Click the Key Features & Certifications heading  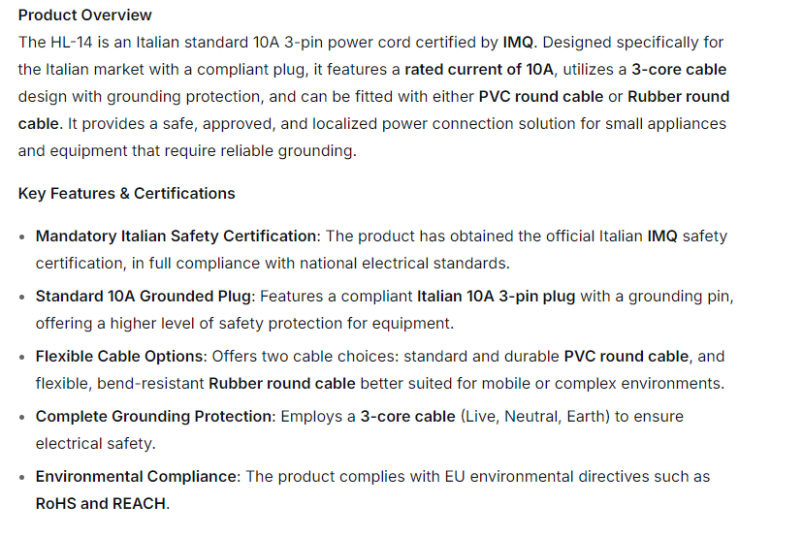pos(126,193)
